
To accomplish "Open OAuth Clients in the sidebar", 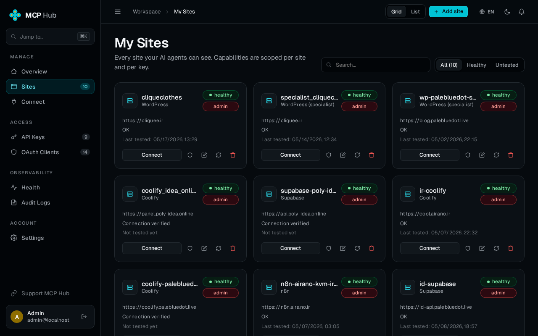I will click(x=50, y=152).
